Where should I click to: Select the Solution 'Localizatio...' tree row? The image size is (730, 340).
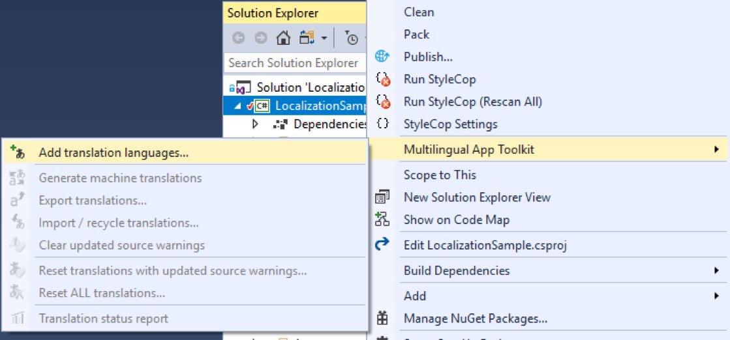(x=295, y=87)
